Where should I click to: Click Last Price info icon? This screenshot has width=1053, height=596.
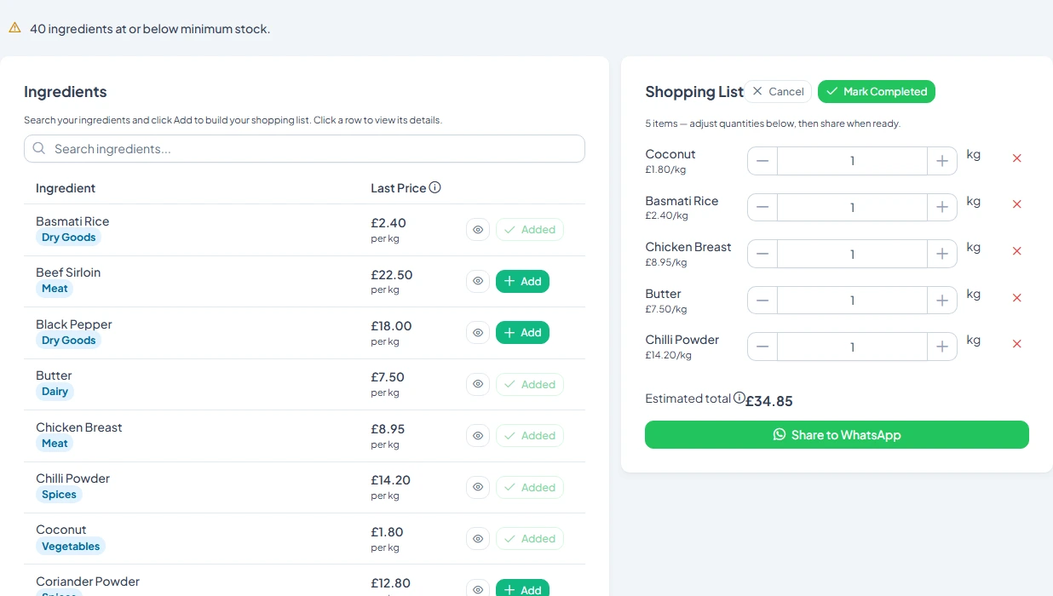[434, 187]
